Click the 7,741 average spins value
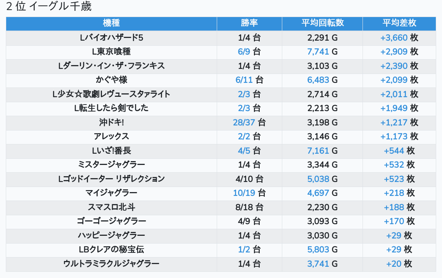Image resolution: width=442 pixels, height=278 pixels. (318, 52)
